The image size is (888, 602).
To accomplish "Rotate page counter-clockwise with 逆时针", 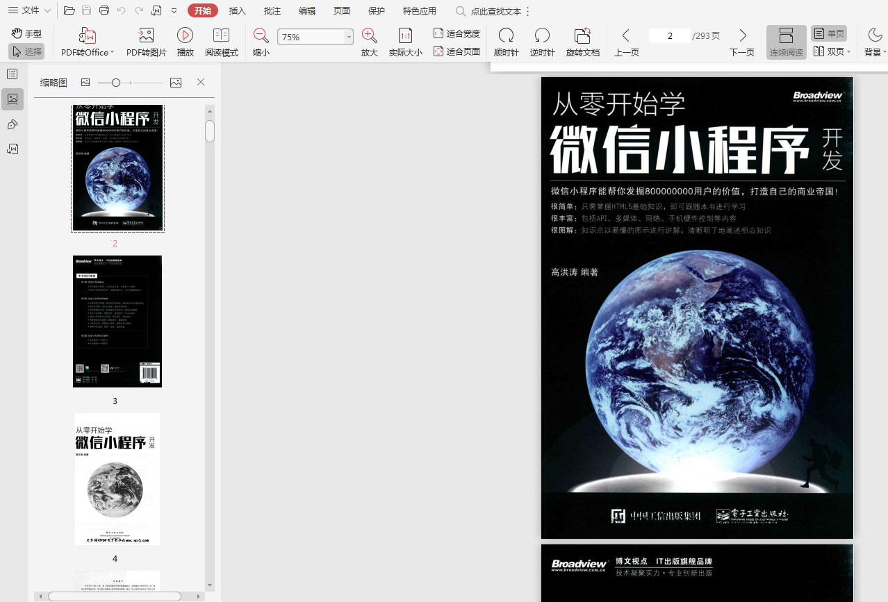I will [x=542, y=36].
